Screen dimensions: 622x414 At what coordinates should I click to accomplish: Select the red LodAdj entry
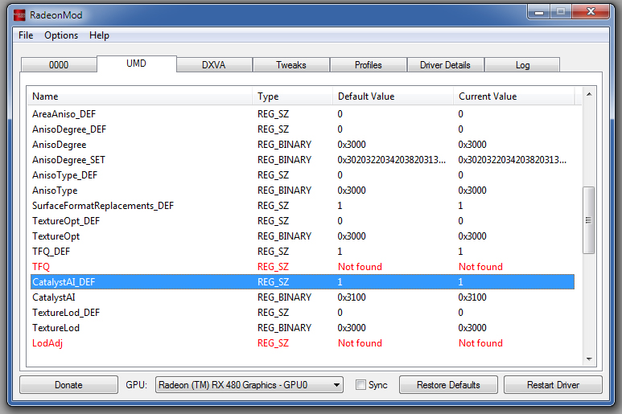click(303, 343)
